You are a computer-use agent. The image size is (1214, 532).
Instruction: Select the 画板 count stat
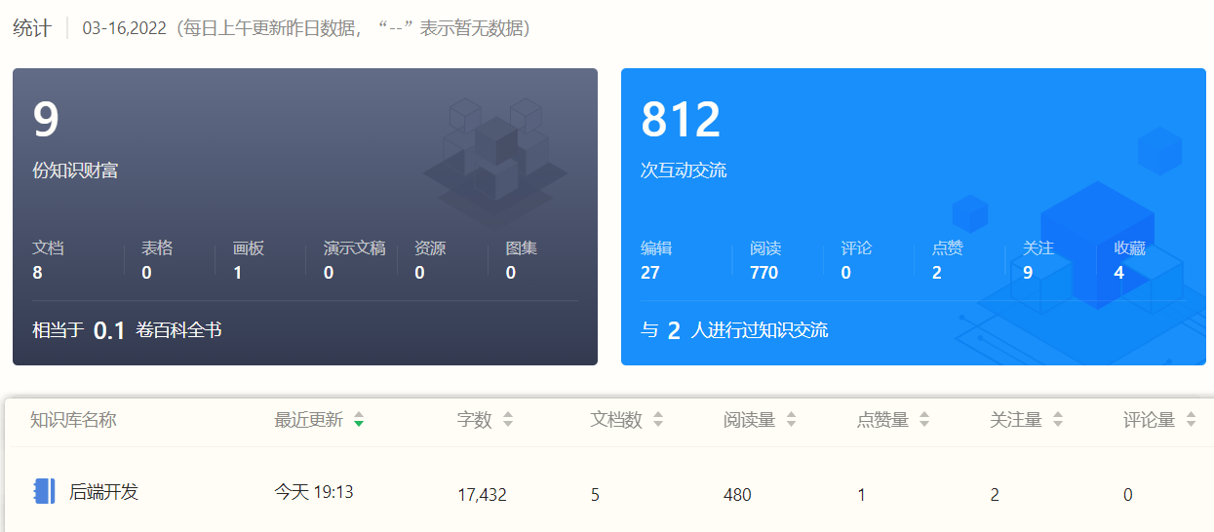coord(238,273)
